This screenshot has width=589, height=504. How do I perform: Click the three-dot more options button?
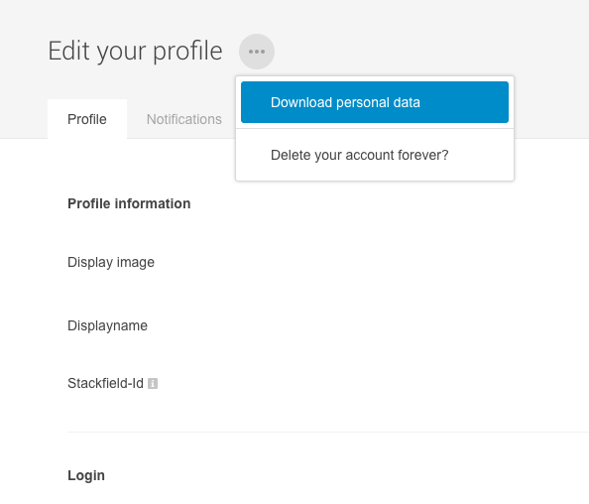257,52
